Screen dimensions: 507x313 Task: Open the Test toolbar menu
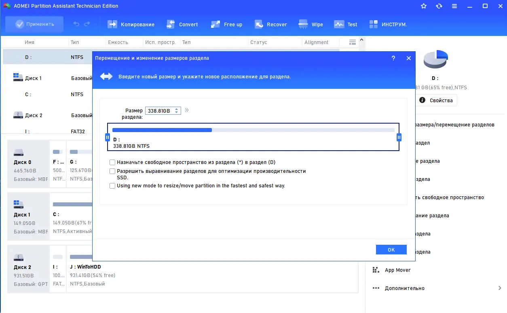coord(345,24)
